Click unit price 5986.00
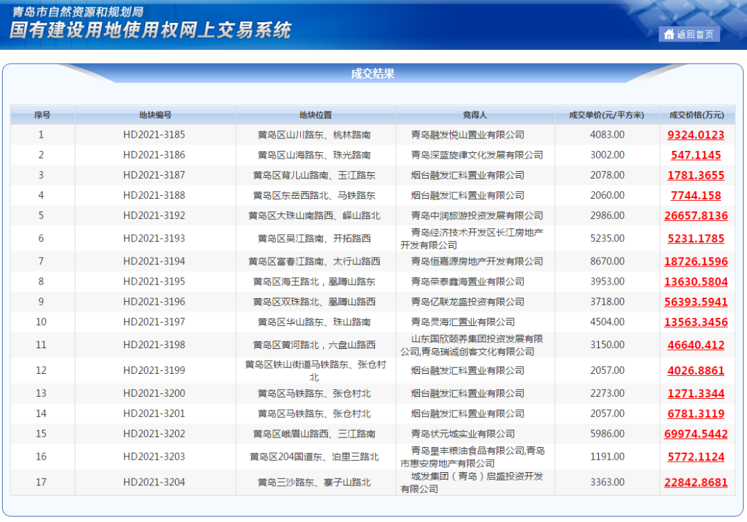This screenshot has width=747, height=522. point(607,434)
